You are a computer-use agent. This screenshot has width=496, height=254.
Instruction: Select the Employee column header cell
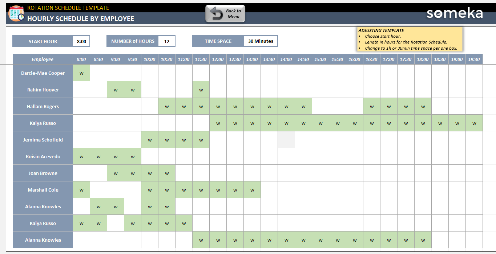pos(43,59)
